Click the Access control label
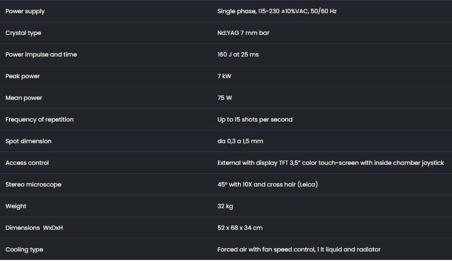This screenshot has width=452, height=261. tap(27, 163)
